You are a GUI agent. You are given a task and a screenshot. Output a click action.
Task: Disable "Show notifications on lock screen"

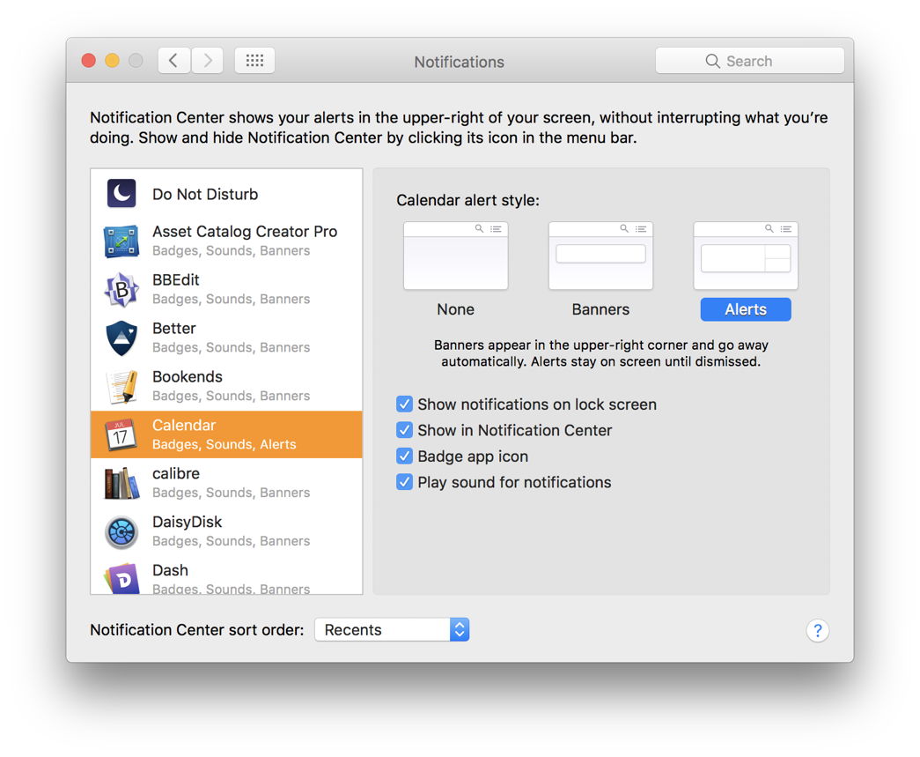pyautogui.click(x=404, y=404)
